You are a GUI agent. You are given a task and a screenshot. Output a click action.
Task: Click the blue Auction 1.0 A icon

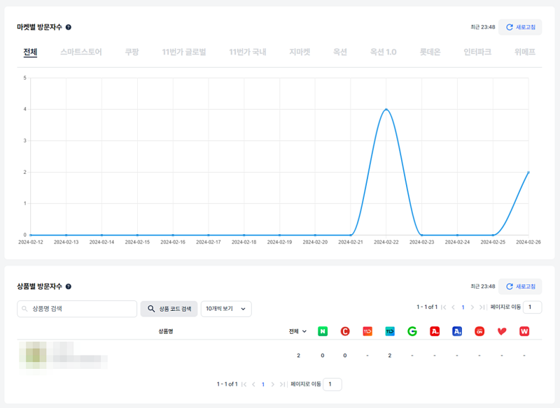pyautogui.click(x=457, y=331)
